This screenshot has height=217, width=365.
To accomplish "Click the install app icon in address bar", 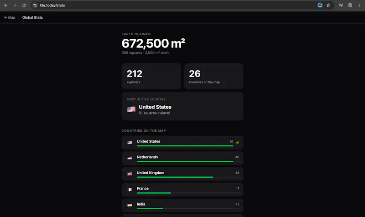I will (320, 5).
